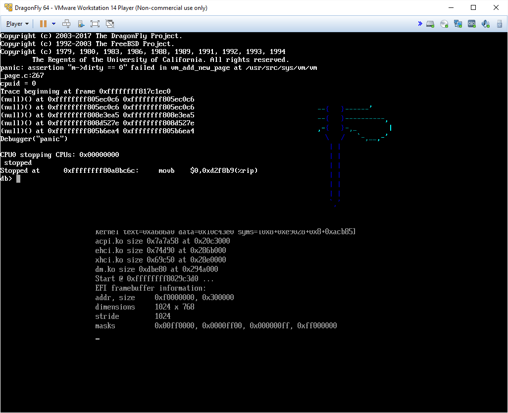Click the network adapter icon

458,24
